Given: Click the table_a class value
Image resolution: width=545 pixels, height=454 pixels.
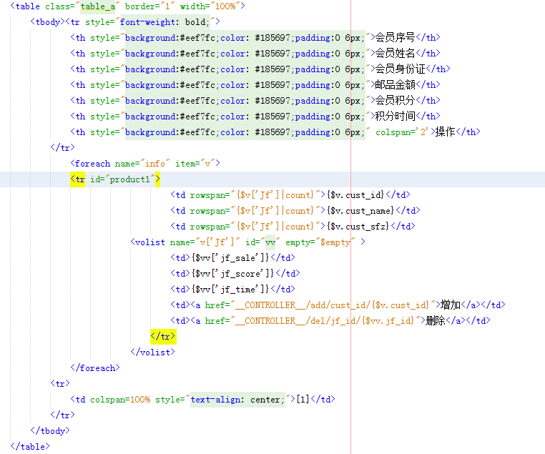Looking at the screenshot, I should click(x=102, y=6).
